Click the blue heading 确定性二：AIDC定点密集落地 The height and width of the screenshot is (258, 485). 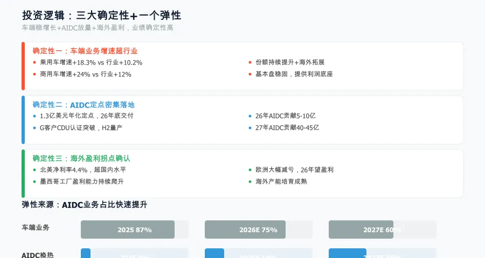[x=84, y=105]
